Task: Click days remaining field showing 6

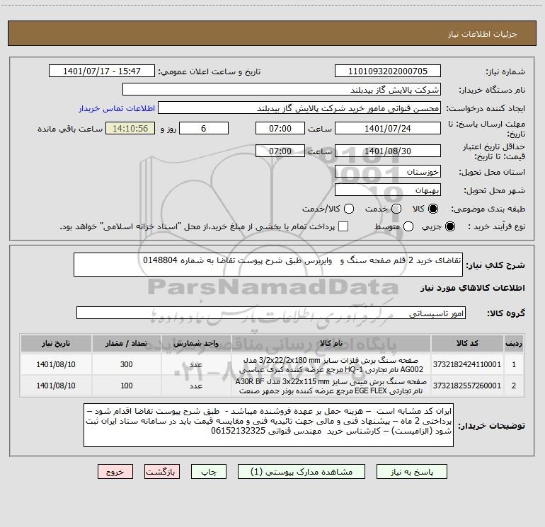Action: pos(204,128)
